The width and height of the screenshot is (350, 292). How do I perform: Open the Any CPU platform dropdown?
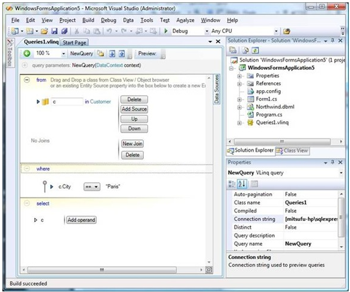tap(276, 31)
